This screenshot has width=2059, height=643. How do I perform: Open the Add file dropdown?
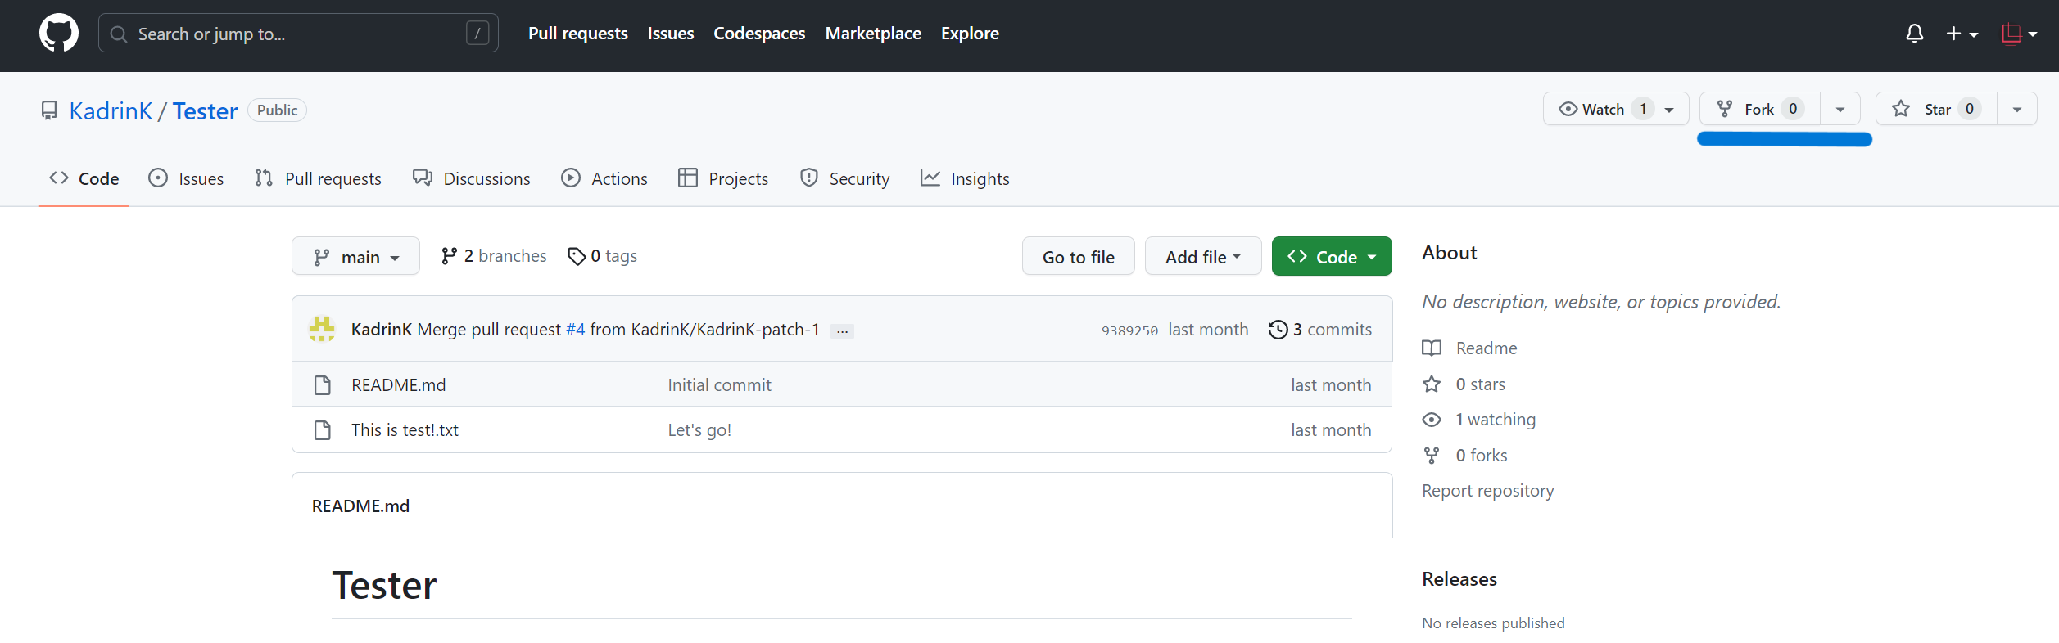pos(1203,257)
